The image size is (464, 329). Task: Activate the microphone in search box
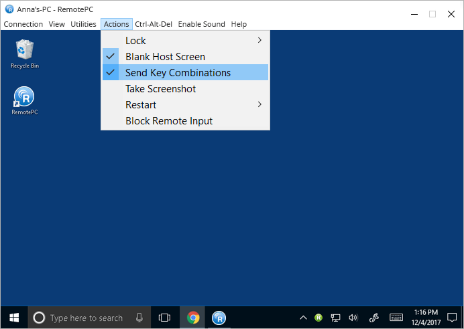coord(139,318)
